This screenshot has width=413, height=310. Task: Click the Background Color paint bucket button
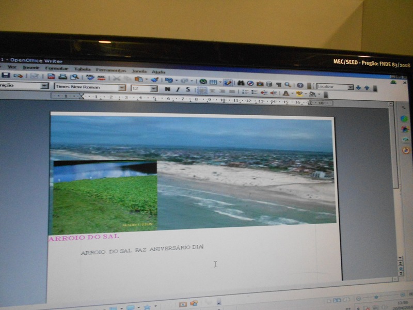click(x=312, y=94)
